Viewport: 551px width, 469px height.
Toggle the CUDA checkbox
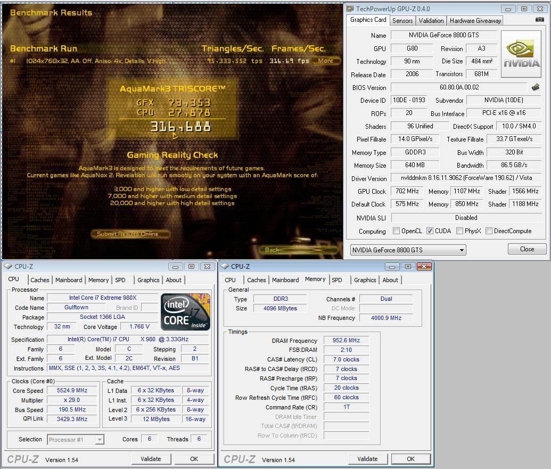(430, 231)
